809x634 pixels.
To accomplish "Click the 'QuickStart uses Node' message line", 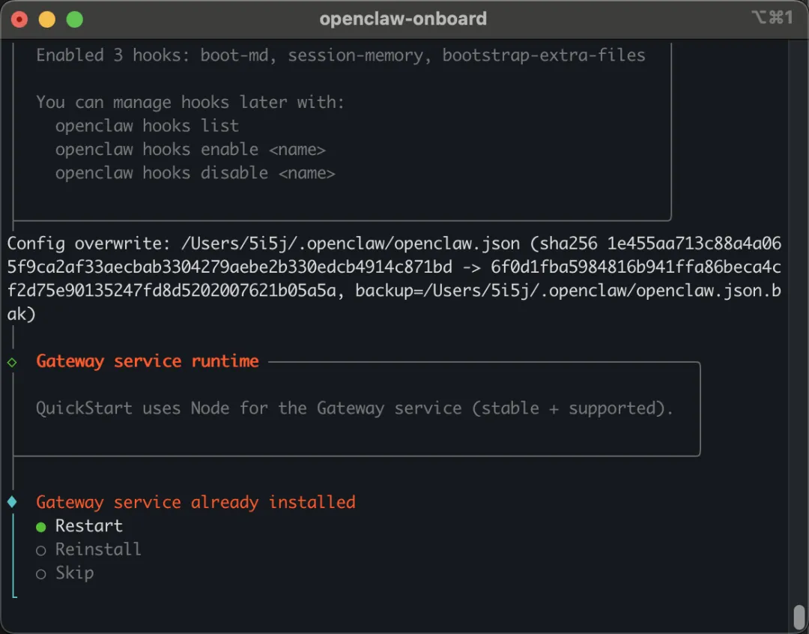I will click(354, 408).
